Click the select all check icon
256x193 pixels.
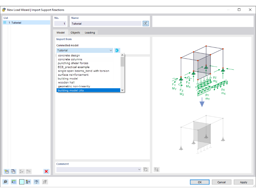pyautogui.click(x=21, y=171)
